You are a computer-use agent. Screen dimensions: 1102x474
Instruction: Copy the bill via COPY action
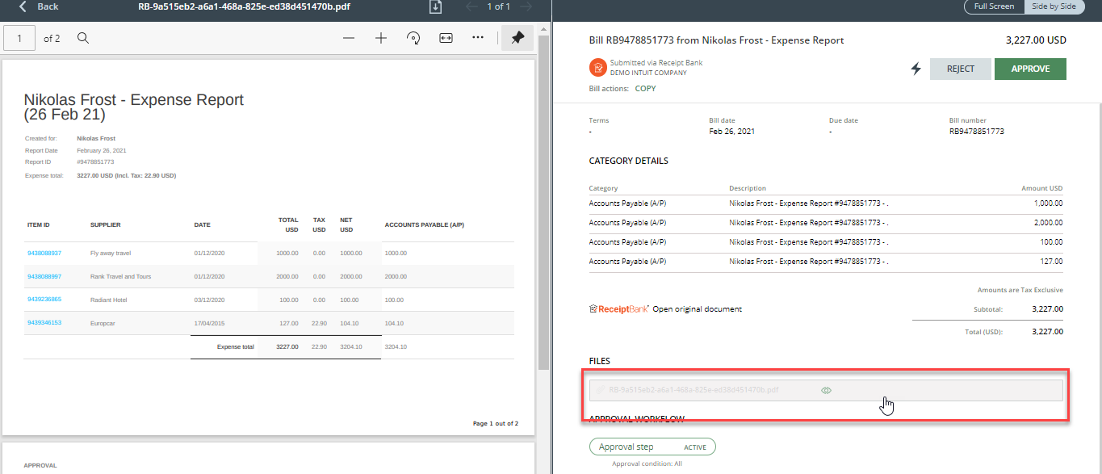pyautogui.click(x=645, y=89)
